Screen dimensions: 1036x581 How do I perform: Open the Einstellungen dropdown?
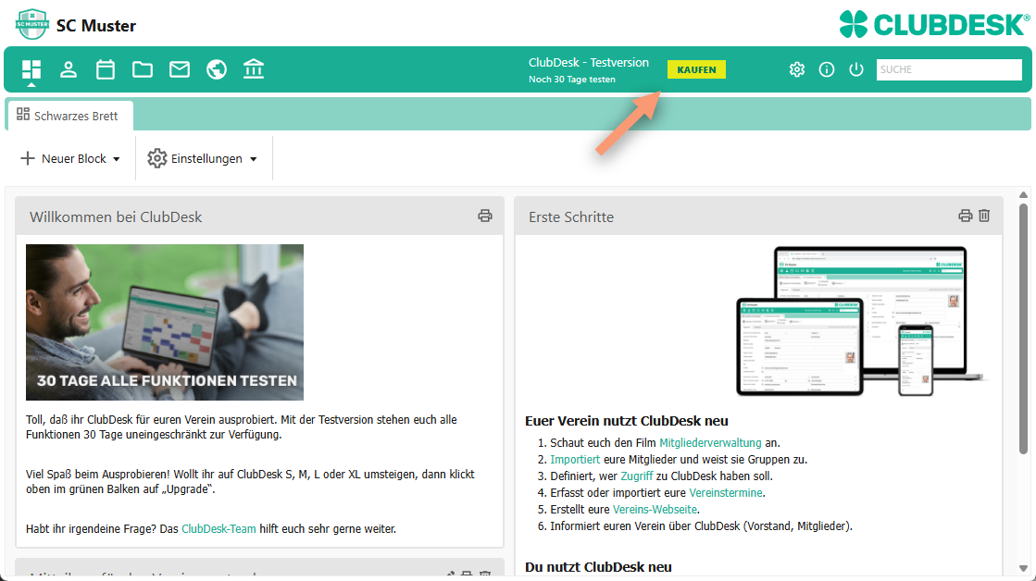(x=202, y=158)
